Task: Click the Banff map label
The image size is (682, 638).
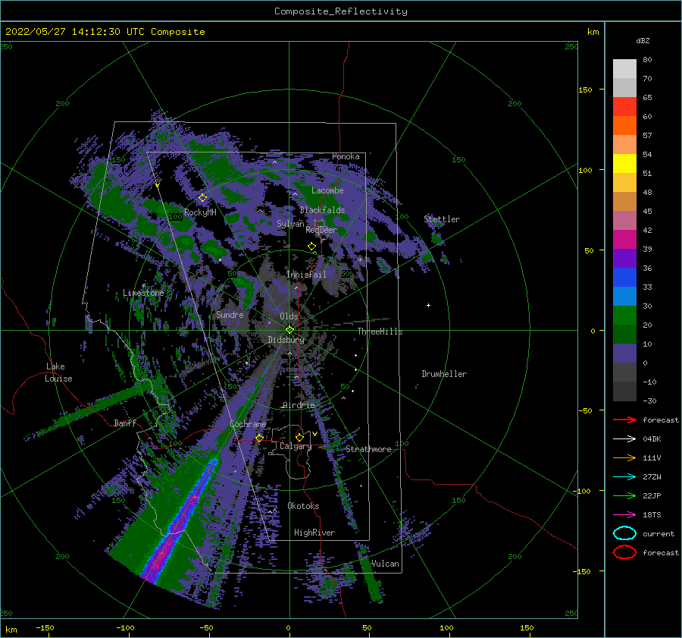Action: click(125, 423)
